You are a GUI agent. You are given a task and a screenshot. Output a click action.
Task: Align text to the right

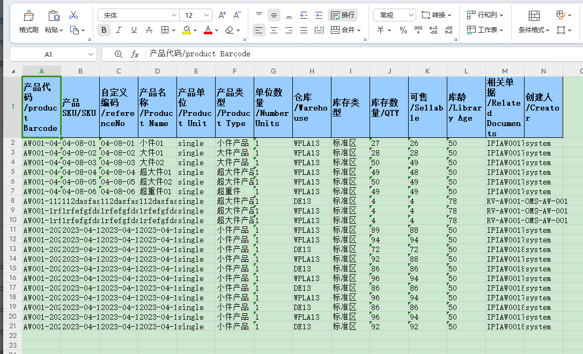289,30
